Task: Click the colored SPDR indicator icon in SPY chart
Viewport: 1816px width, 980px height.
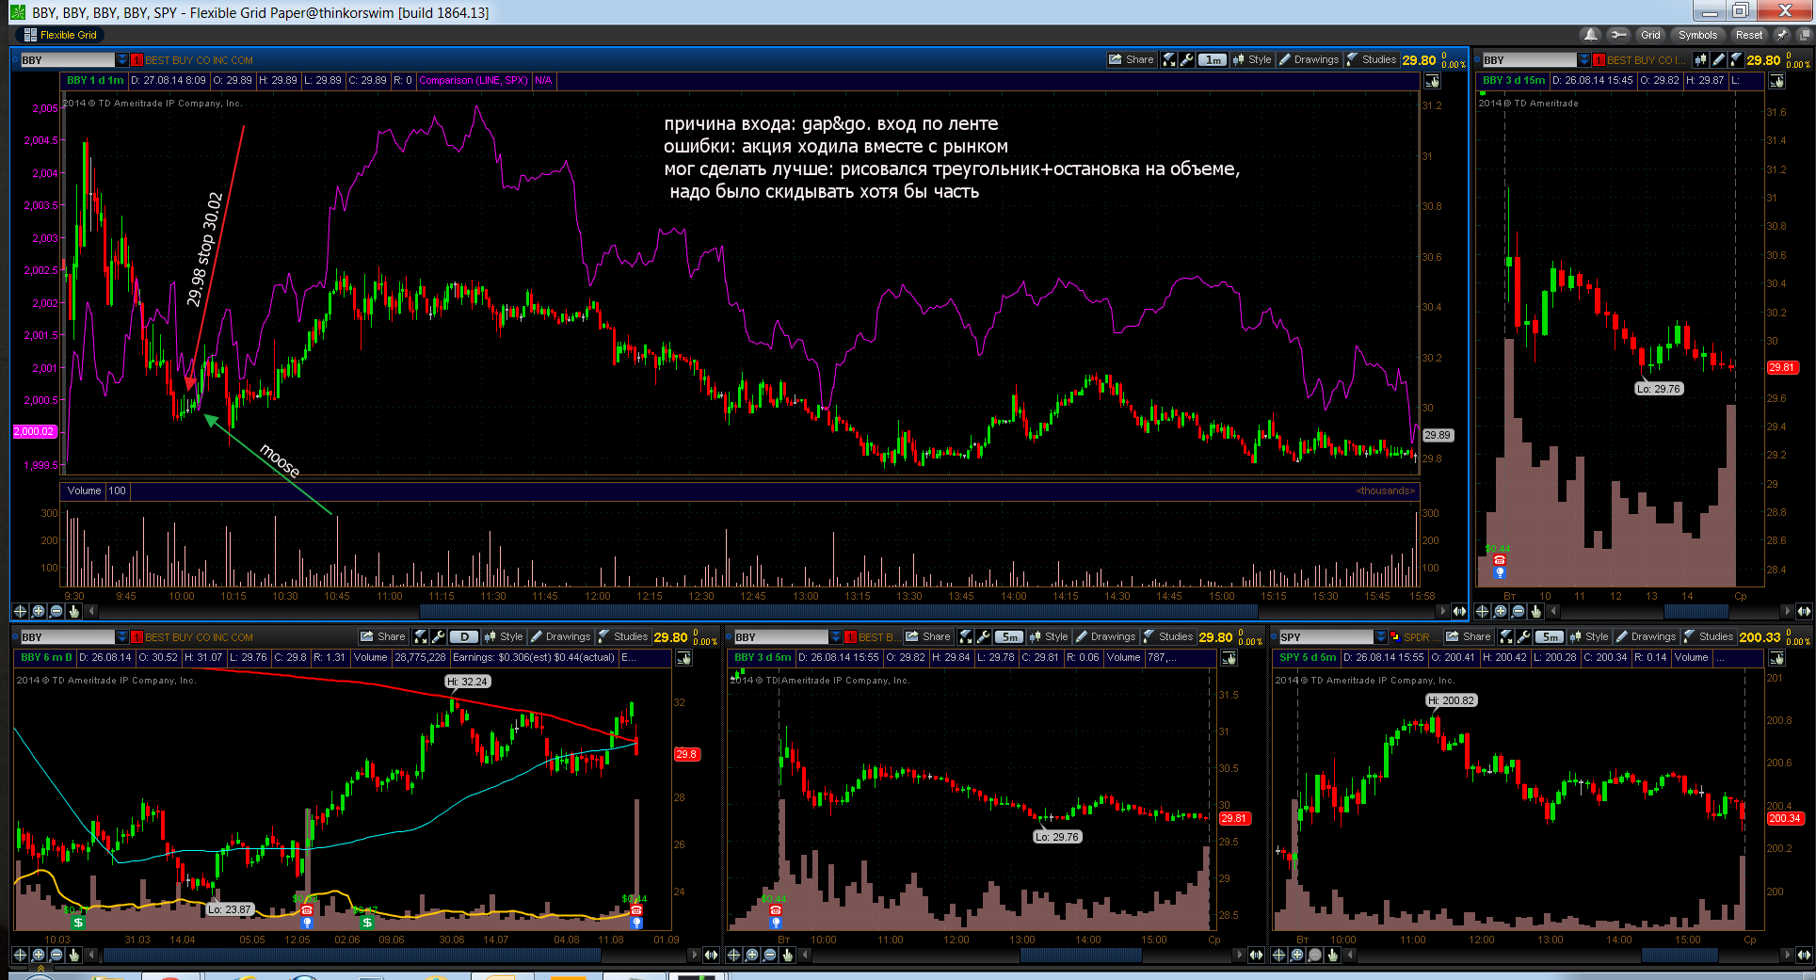Action: tap(1396, 637)
